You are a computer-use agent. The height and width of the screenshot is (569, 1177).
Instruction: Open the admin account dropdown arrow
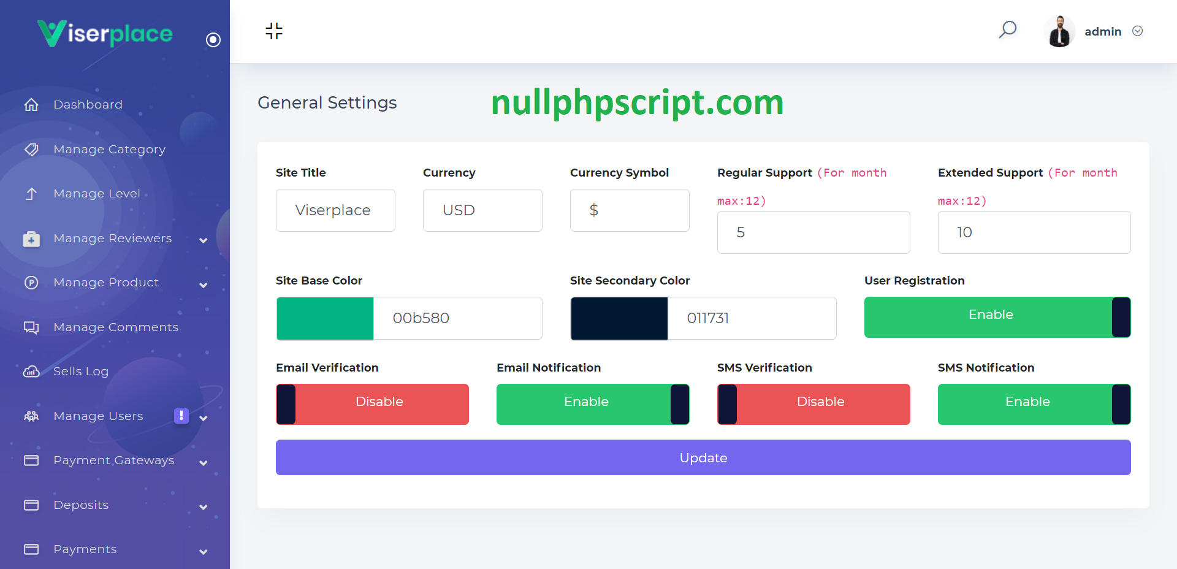1137,31
